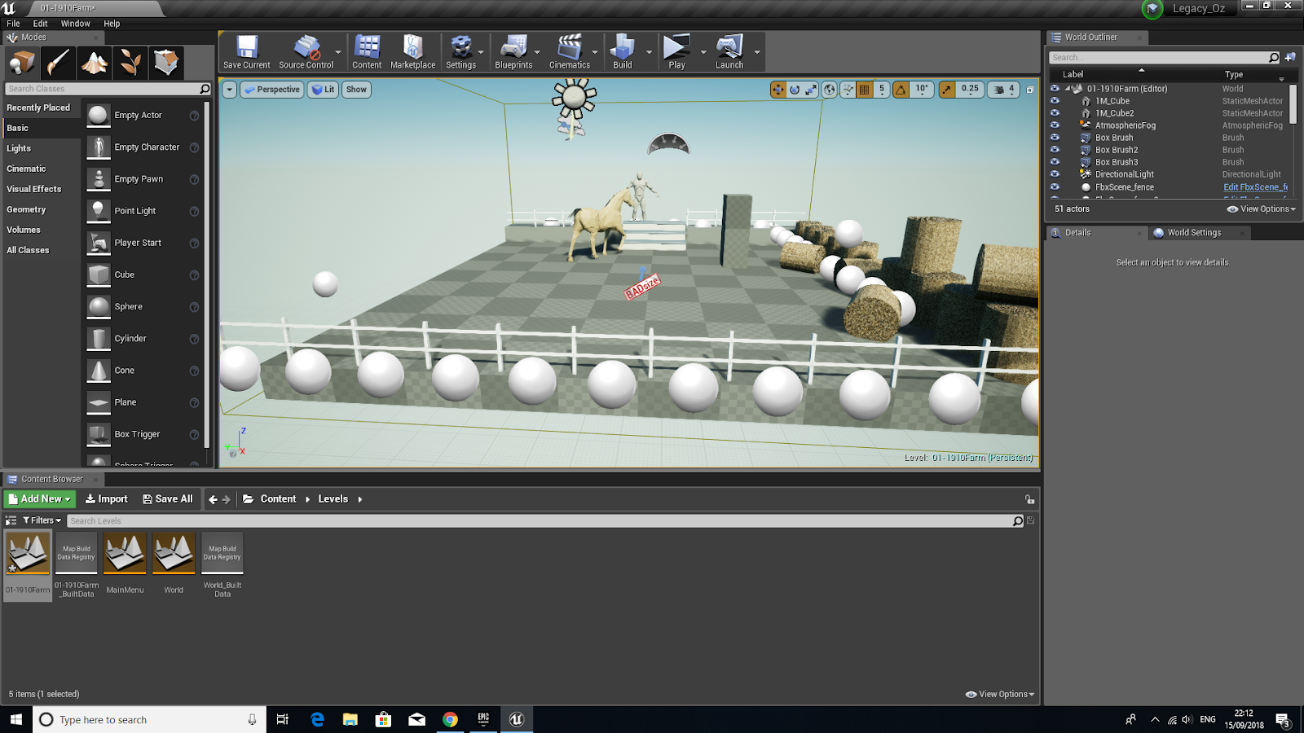Activate Landscape mode in the Modes panel
Viewport: 1304px width, 733px height.
point(95,62)
